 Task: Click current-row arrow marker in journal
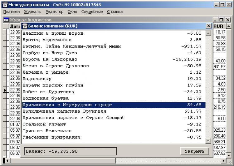point(5,90)
